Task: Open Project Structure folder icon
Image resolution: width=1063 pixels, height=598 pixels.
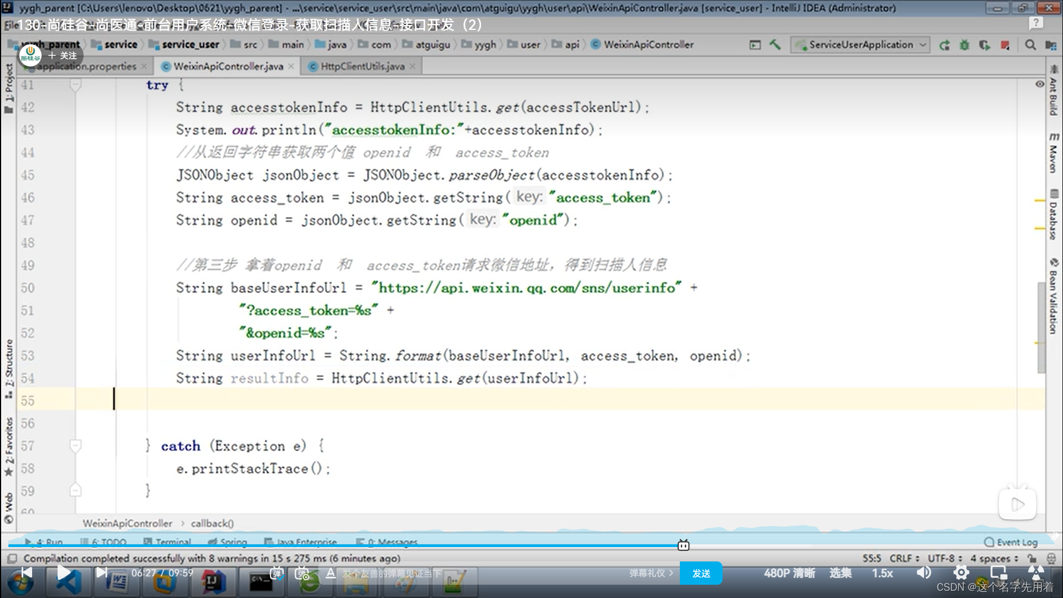Action: pyautogui.click(x=1050, y=45)
